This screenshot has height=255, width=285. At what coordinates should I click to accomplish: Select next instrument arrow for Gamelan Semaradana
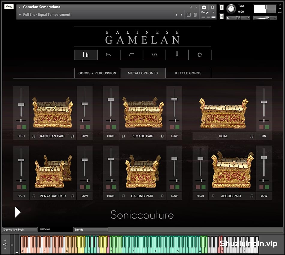196,7
